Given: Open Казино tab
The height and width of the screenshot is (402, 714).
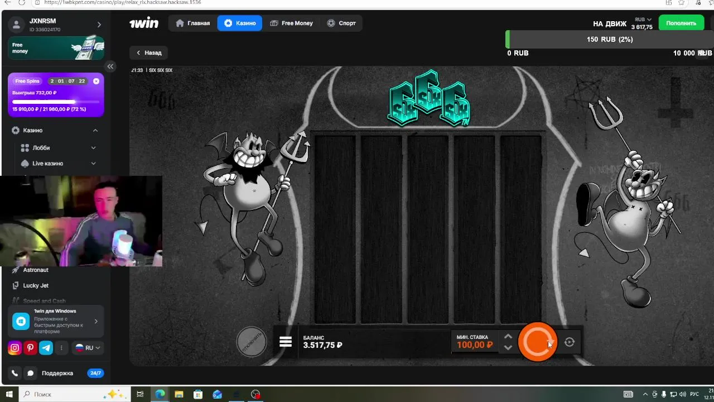Looking at the screenshot, I should (240, 23).
